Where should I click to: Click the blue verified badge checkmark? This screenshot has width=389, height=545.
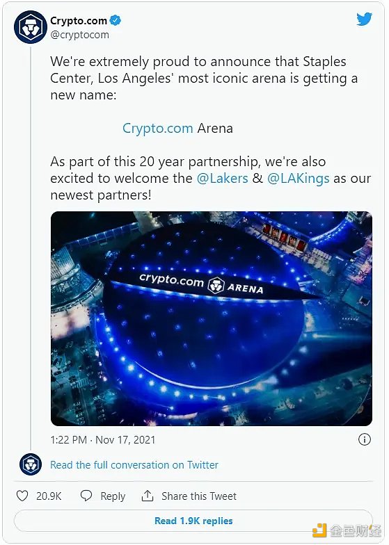116,21
